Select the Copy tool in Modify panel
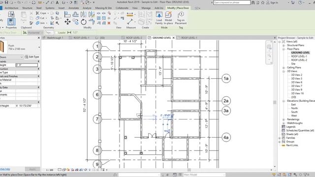The height and width of the screenshot is (177, 315). coord(75,22)
